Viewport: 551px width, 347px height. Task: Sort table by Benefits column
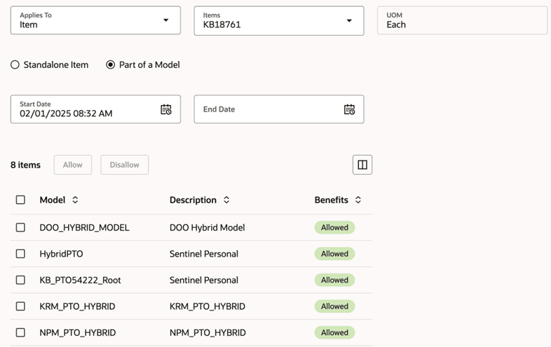click(358, 200)
